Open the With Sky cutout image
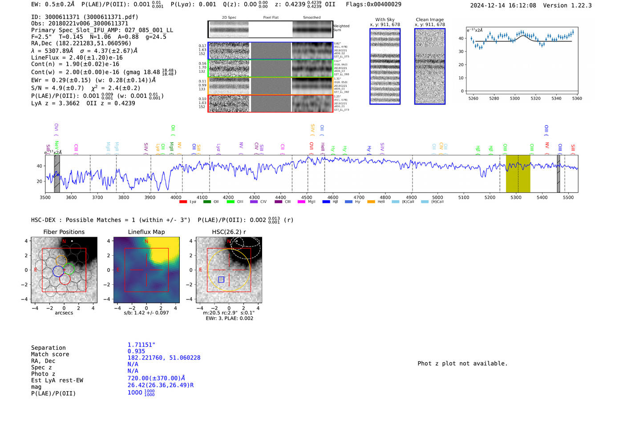 [x=385, y=66]
